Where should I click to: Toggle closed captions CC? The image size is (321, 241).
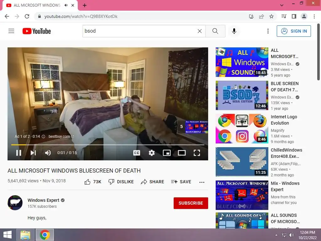coord(137,153)
